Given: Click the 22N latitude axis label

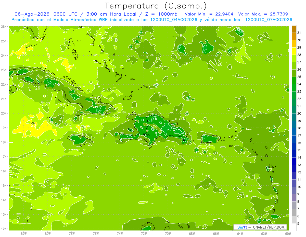Looking at the screenshot, I should point(4,84).
